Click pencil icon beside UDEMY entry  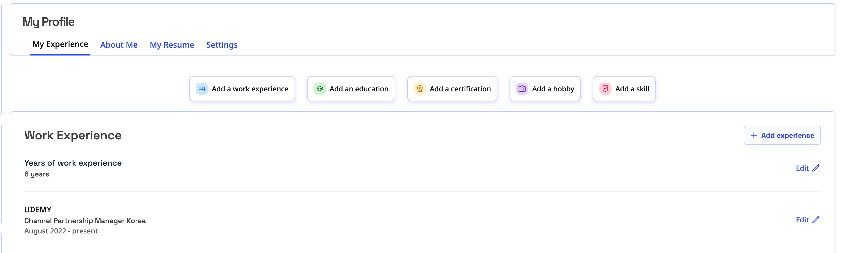(816, 220)
